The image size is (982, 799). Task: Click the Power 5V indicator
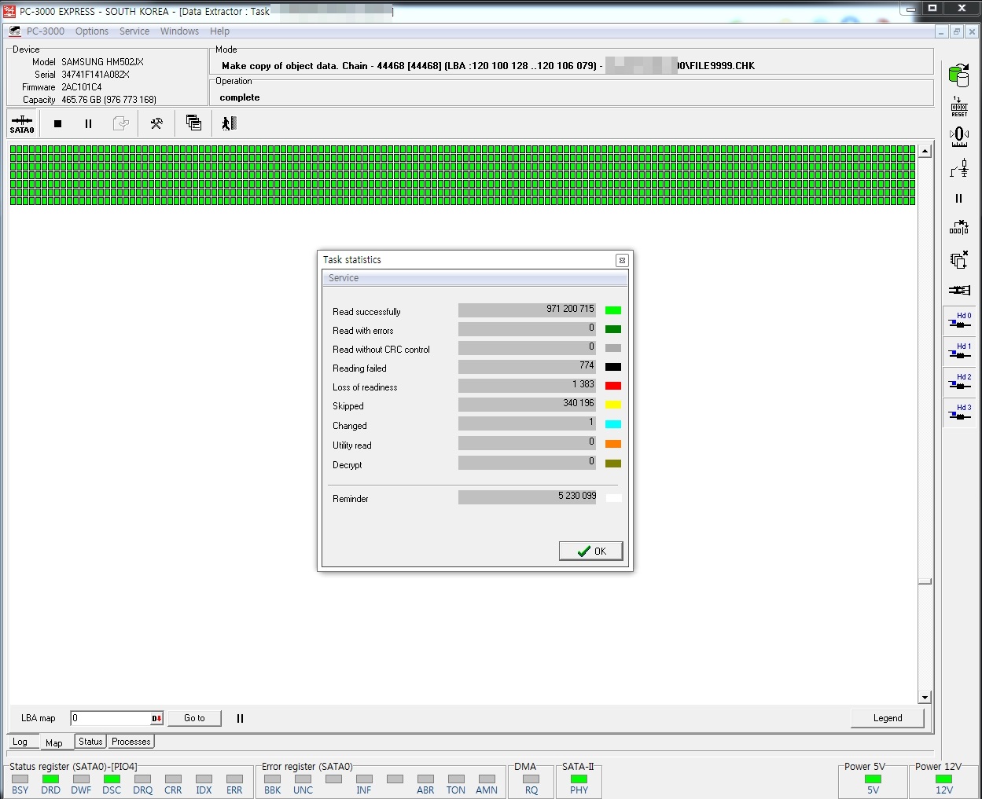[x=873, y=779]
